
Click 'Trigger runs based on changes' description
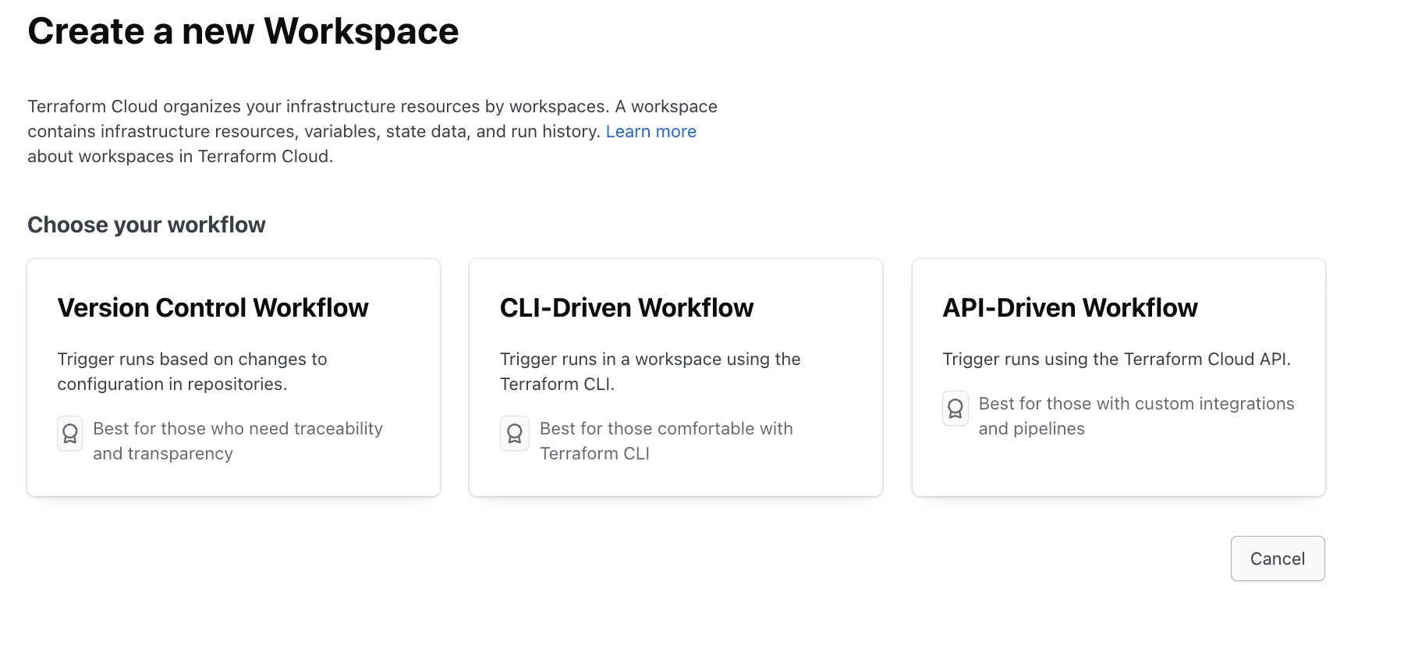point(192,371)
